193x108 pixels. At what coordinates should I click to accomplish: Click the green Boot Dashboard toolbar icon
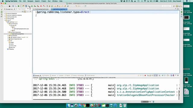(18, 6)
